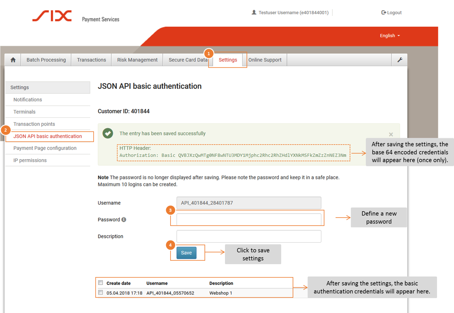
Task: Open Payment Page configuration in sidebar
Action: pos(45,148)
